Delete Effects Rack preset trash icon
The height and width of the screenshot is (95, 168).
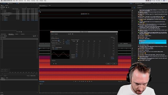(35, 36)
